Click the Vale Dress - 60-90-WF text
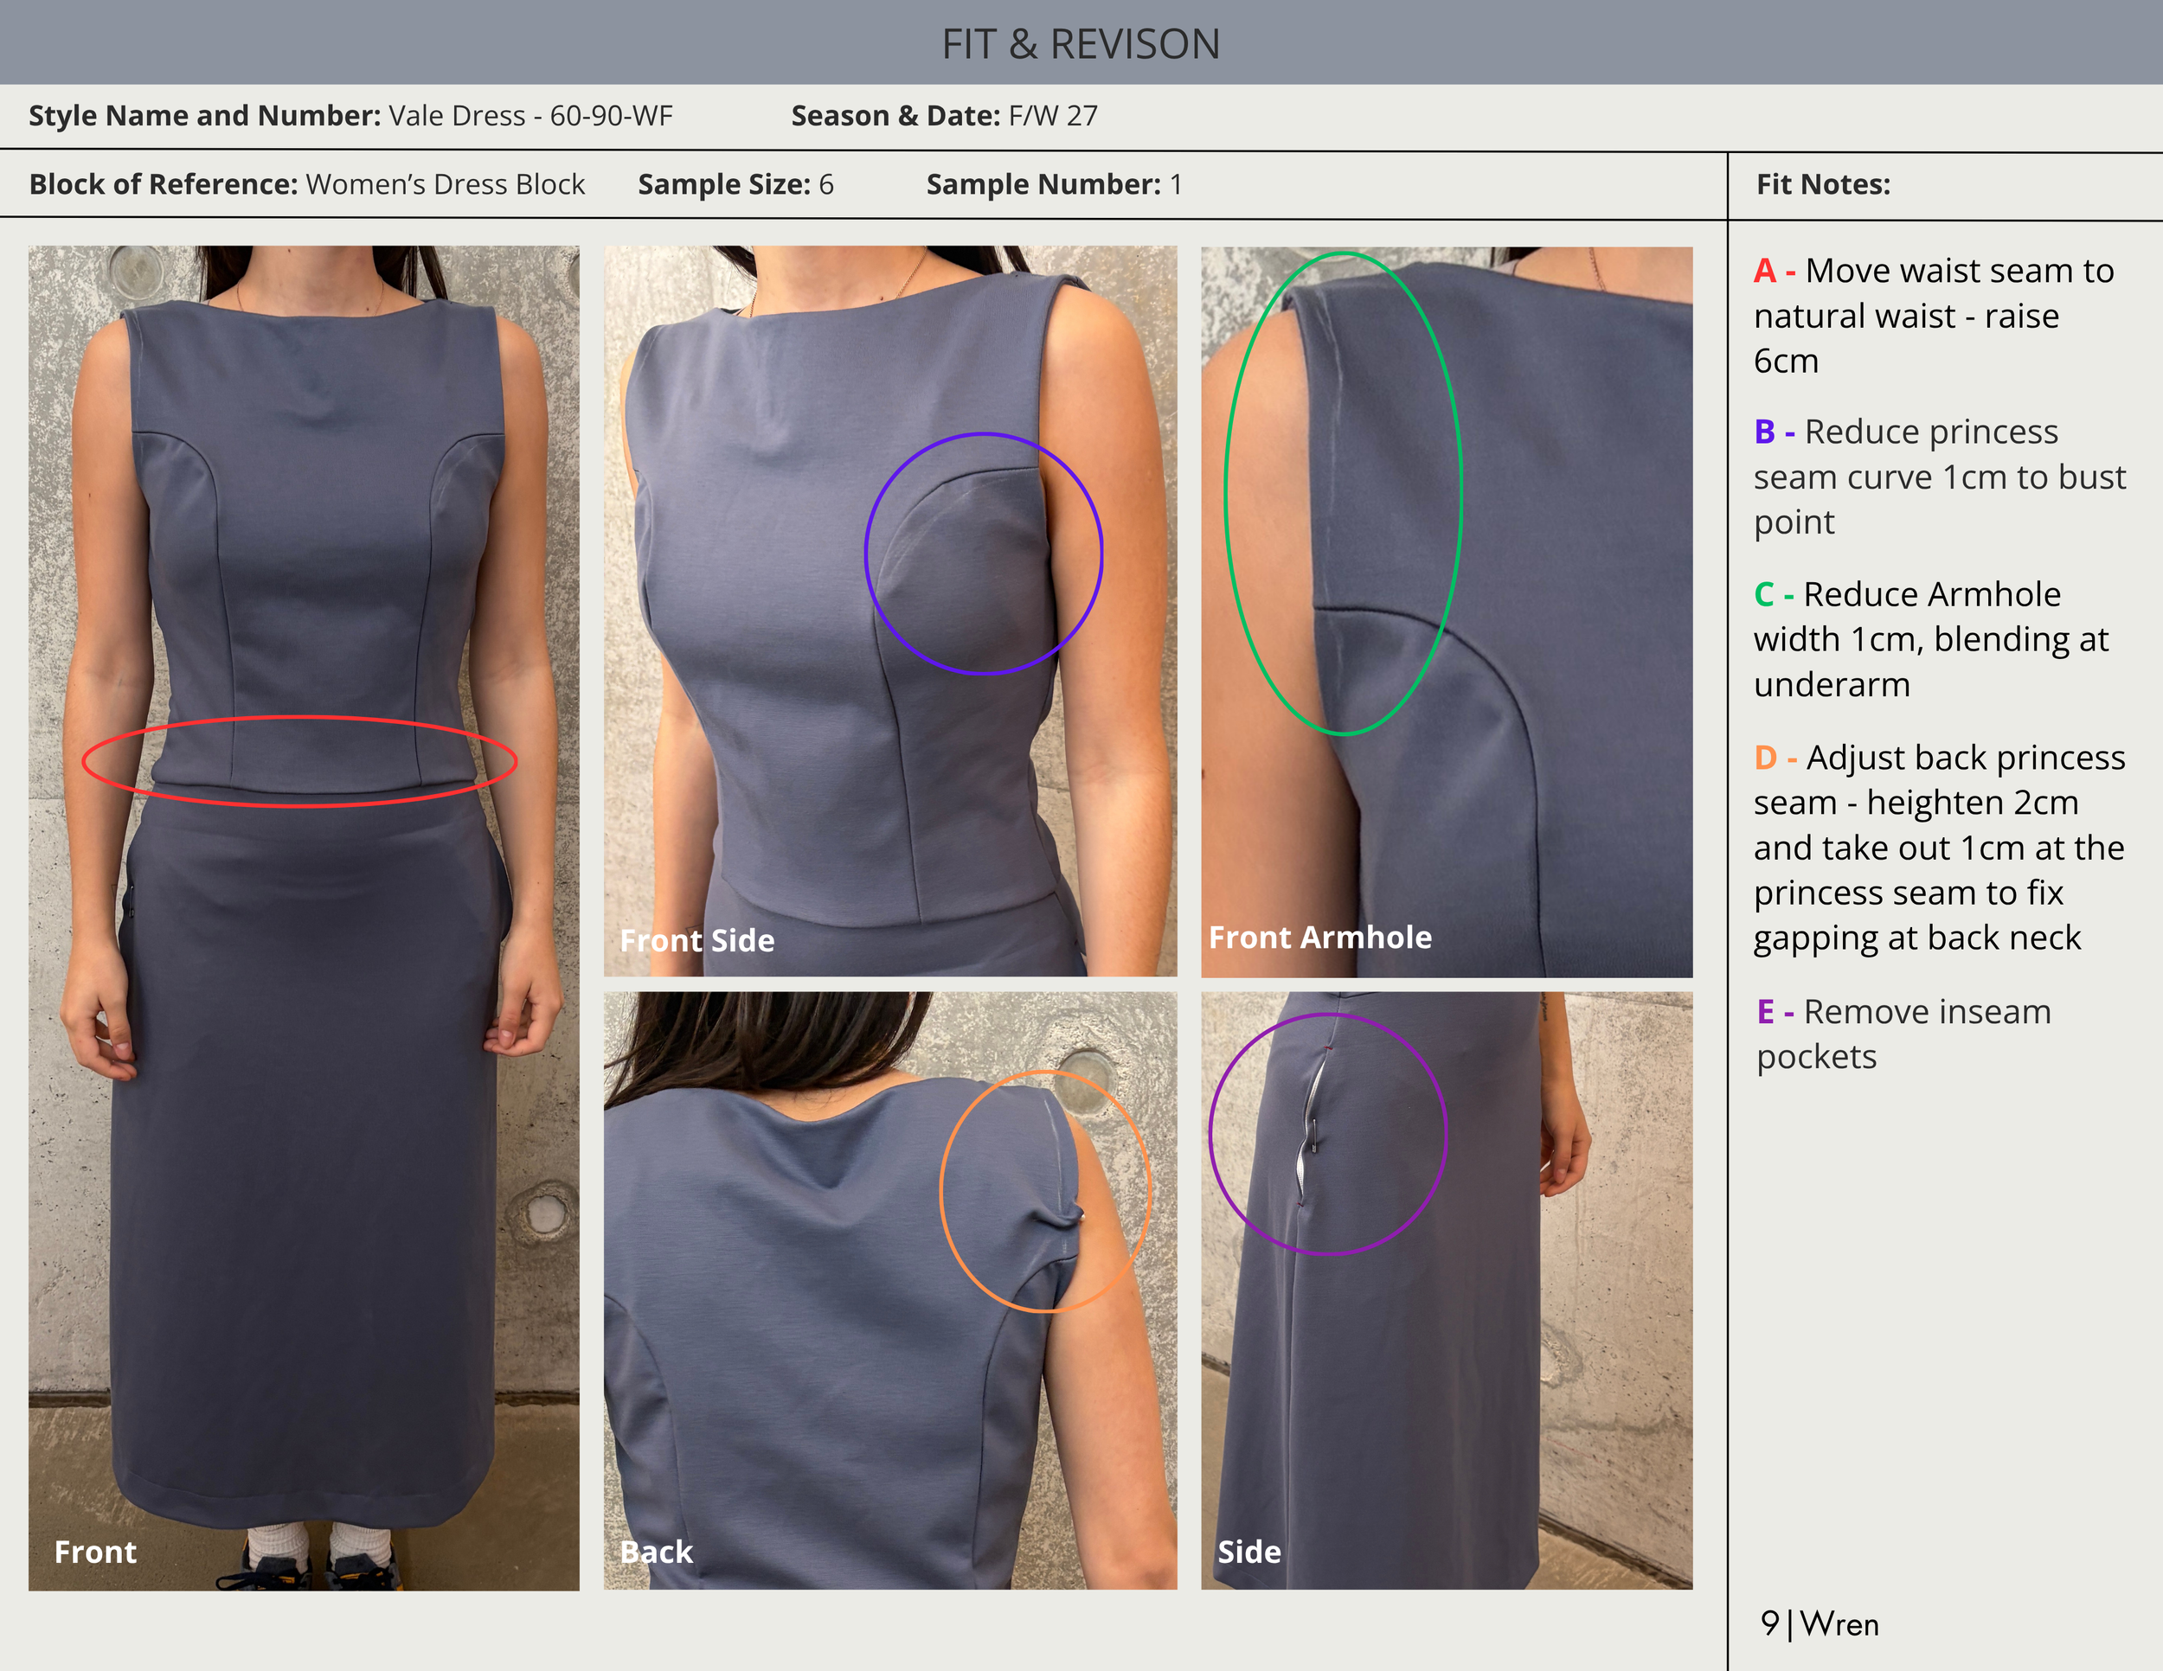 pos(530,116)
